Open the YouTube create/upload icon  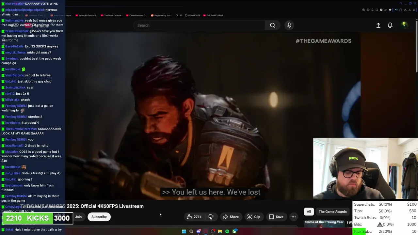click(378, 25)
